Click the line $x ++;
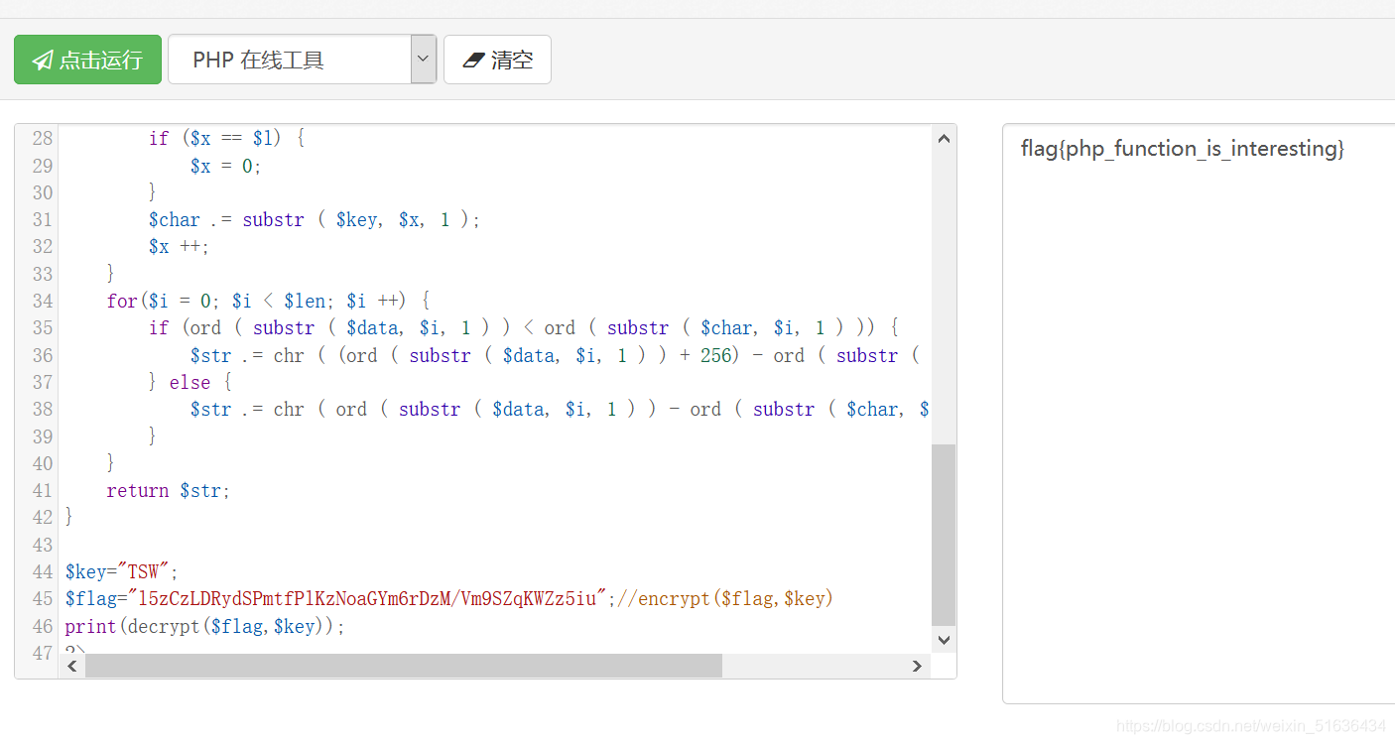This screenshot has width=1395, height=744. tap(180, 246)
